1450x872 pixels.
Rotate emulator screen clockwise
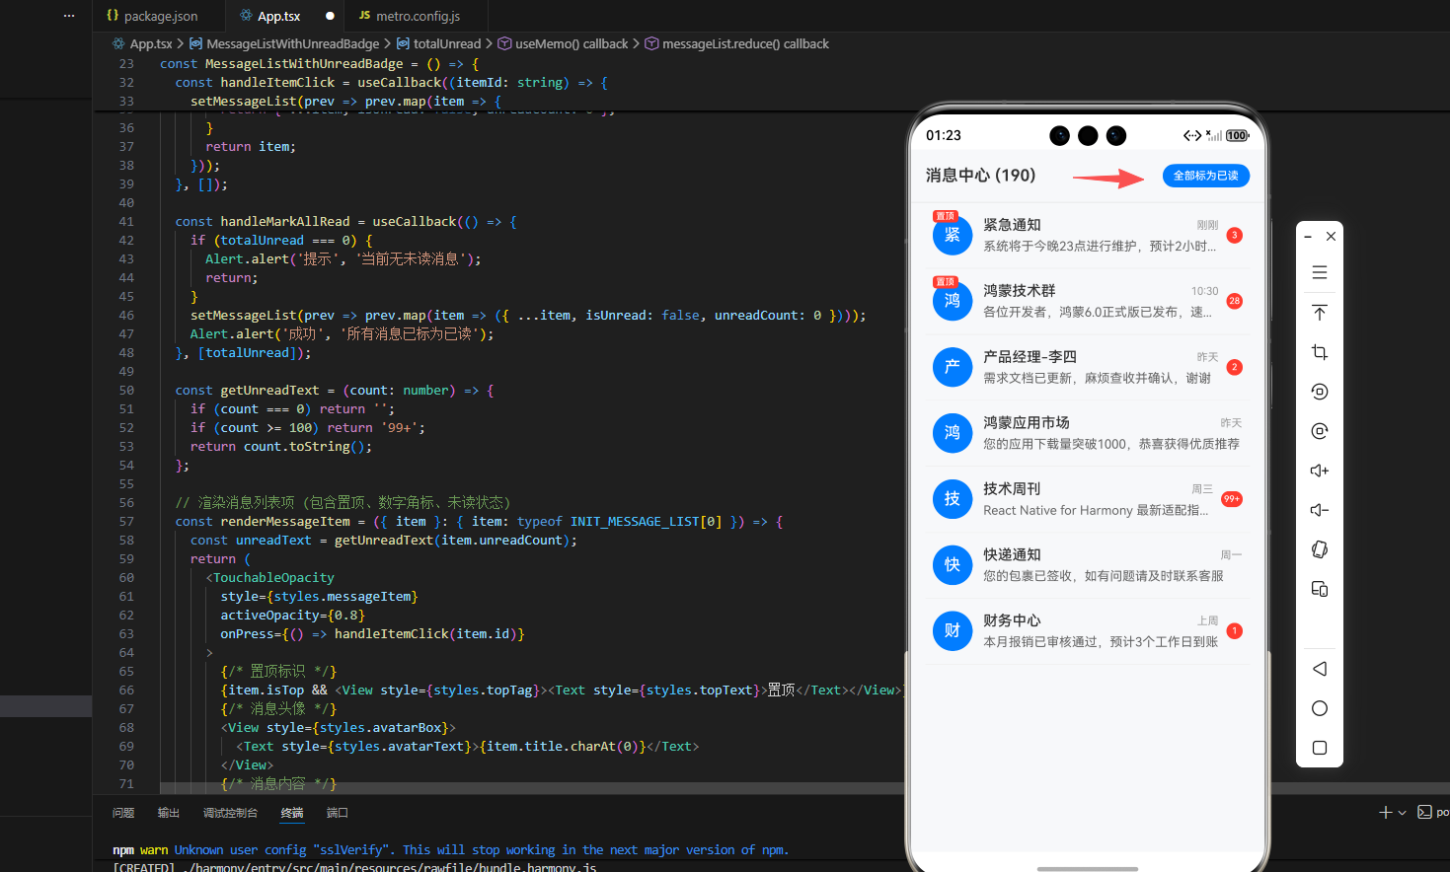click(x=1319, y=431)
